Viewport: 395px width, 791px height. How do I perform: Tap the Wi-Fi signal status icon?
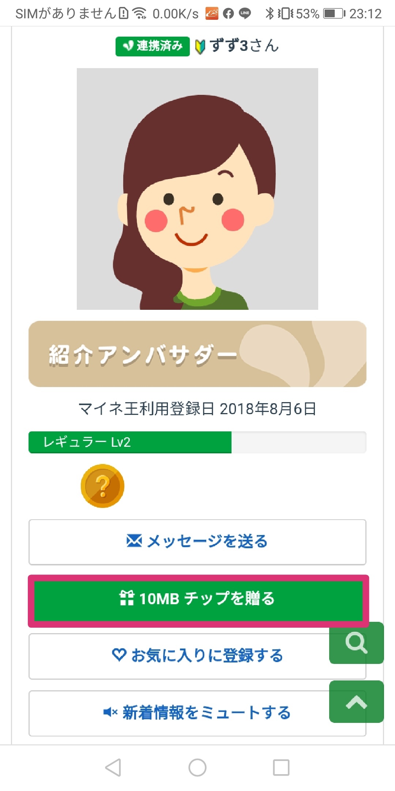pos(139,14)
